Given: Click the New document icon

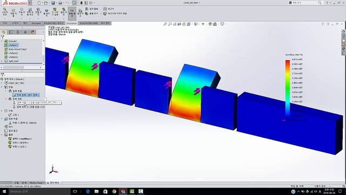Looking at the screenshot, I should click(x=39, y=3).
